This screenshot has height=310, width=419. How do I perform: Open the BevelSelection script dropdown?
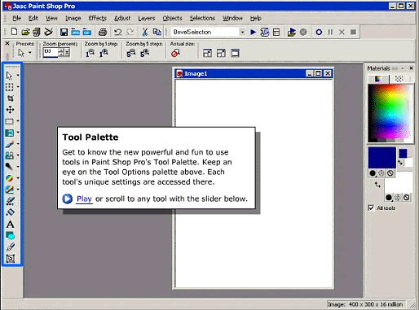tap(242, 33)
